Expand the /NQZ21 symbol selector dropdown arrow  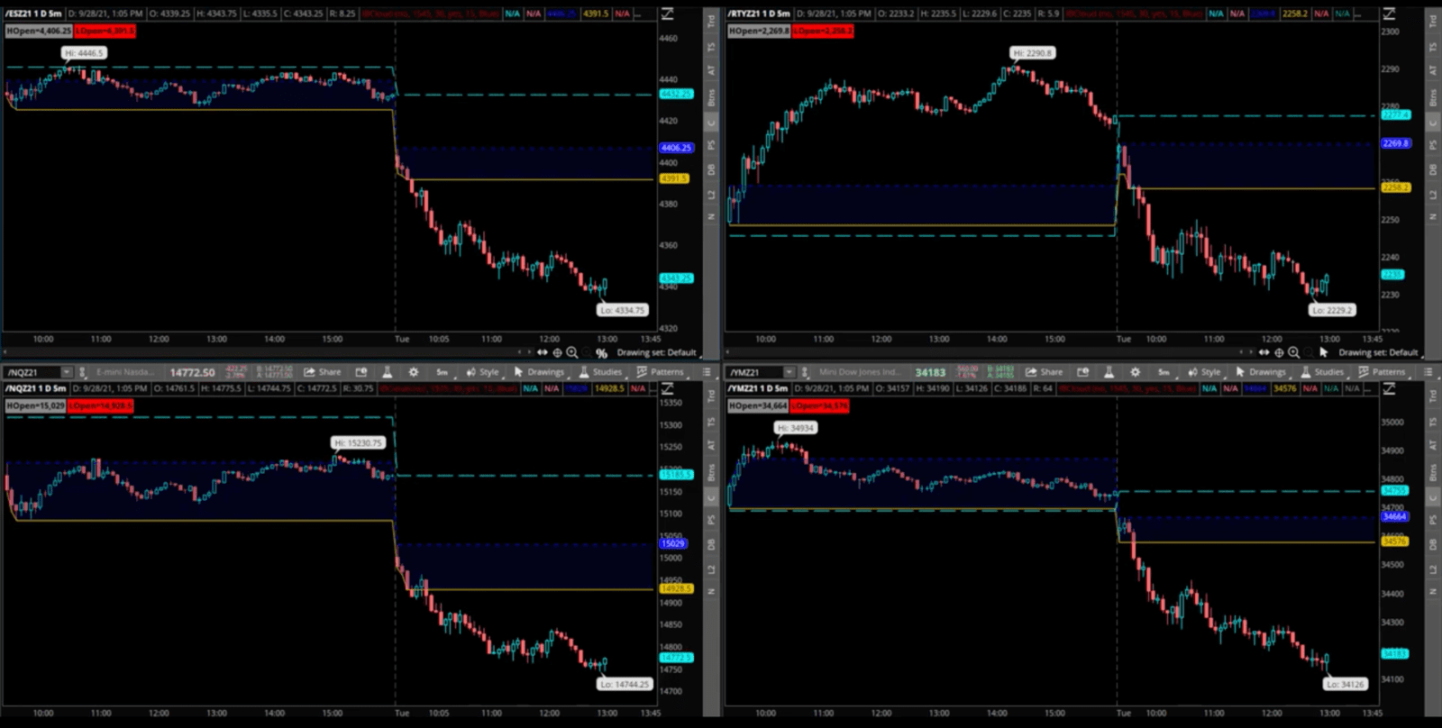(66, 372)
